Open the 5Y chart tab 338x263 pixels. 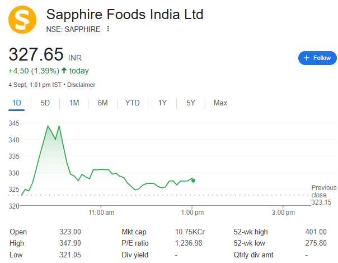[191, 103]
